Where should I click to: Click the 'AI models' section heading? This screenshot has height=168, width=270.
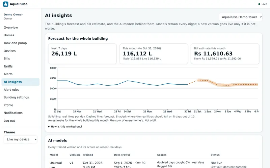[57, 140]
